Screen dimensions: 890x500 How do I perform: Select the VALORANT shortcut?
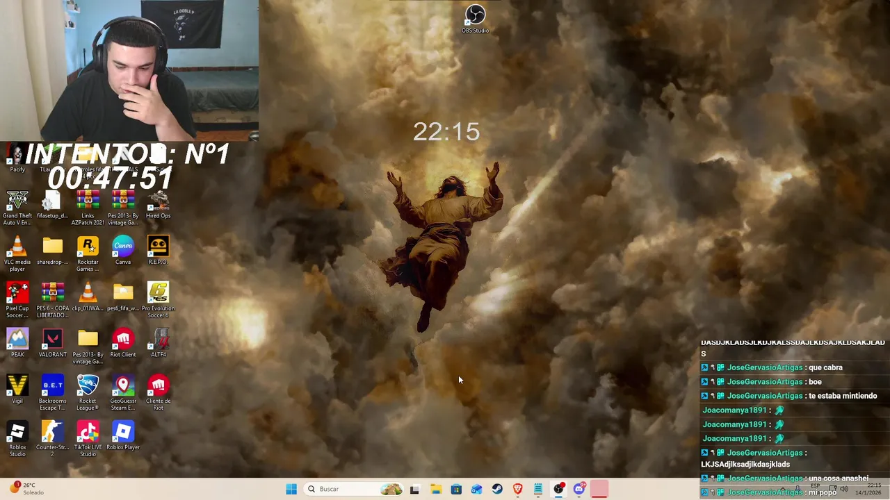(52, 344)
